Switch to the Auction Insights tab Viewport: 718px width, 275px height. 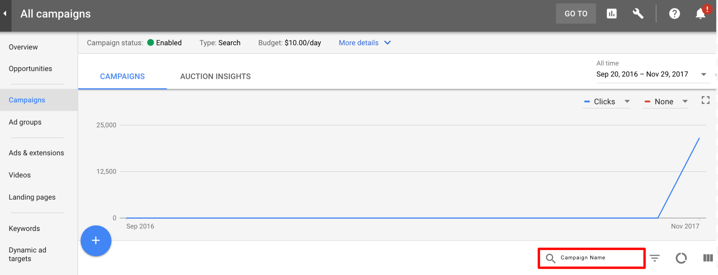(215, 77)
